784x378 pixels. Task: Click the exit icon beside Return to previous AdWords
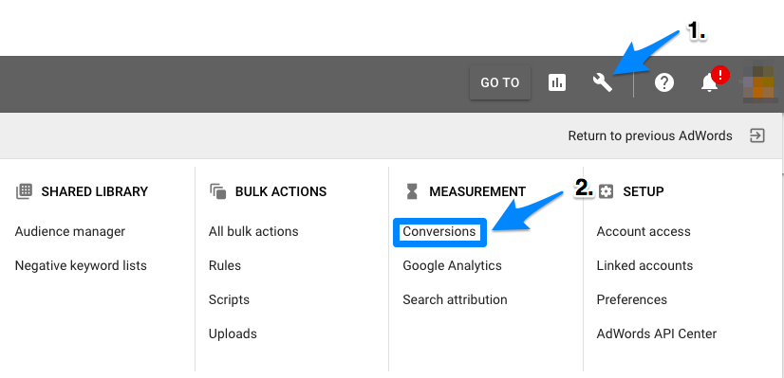pos(757,135)
